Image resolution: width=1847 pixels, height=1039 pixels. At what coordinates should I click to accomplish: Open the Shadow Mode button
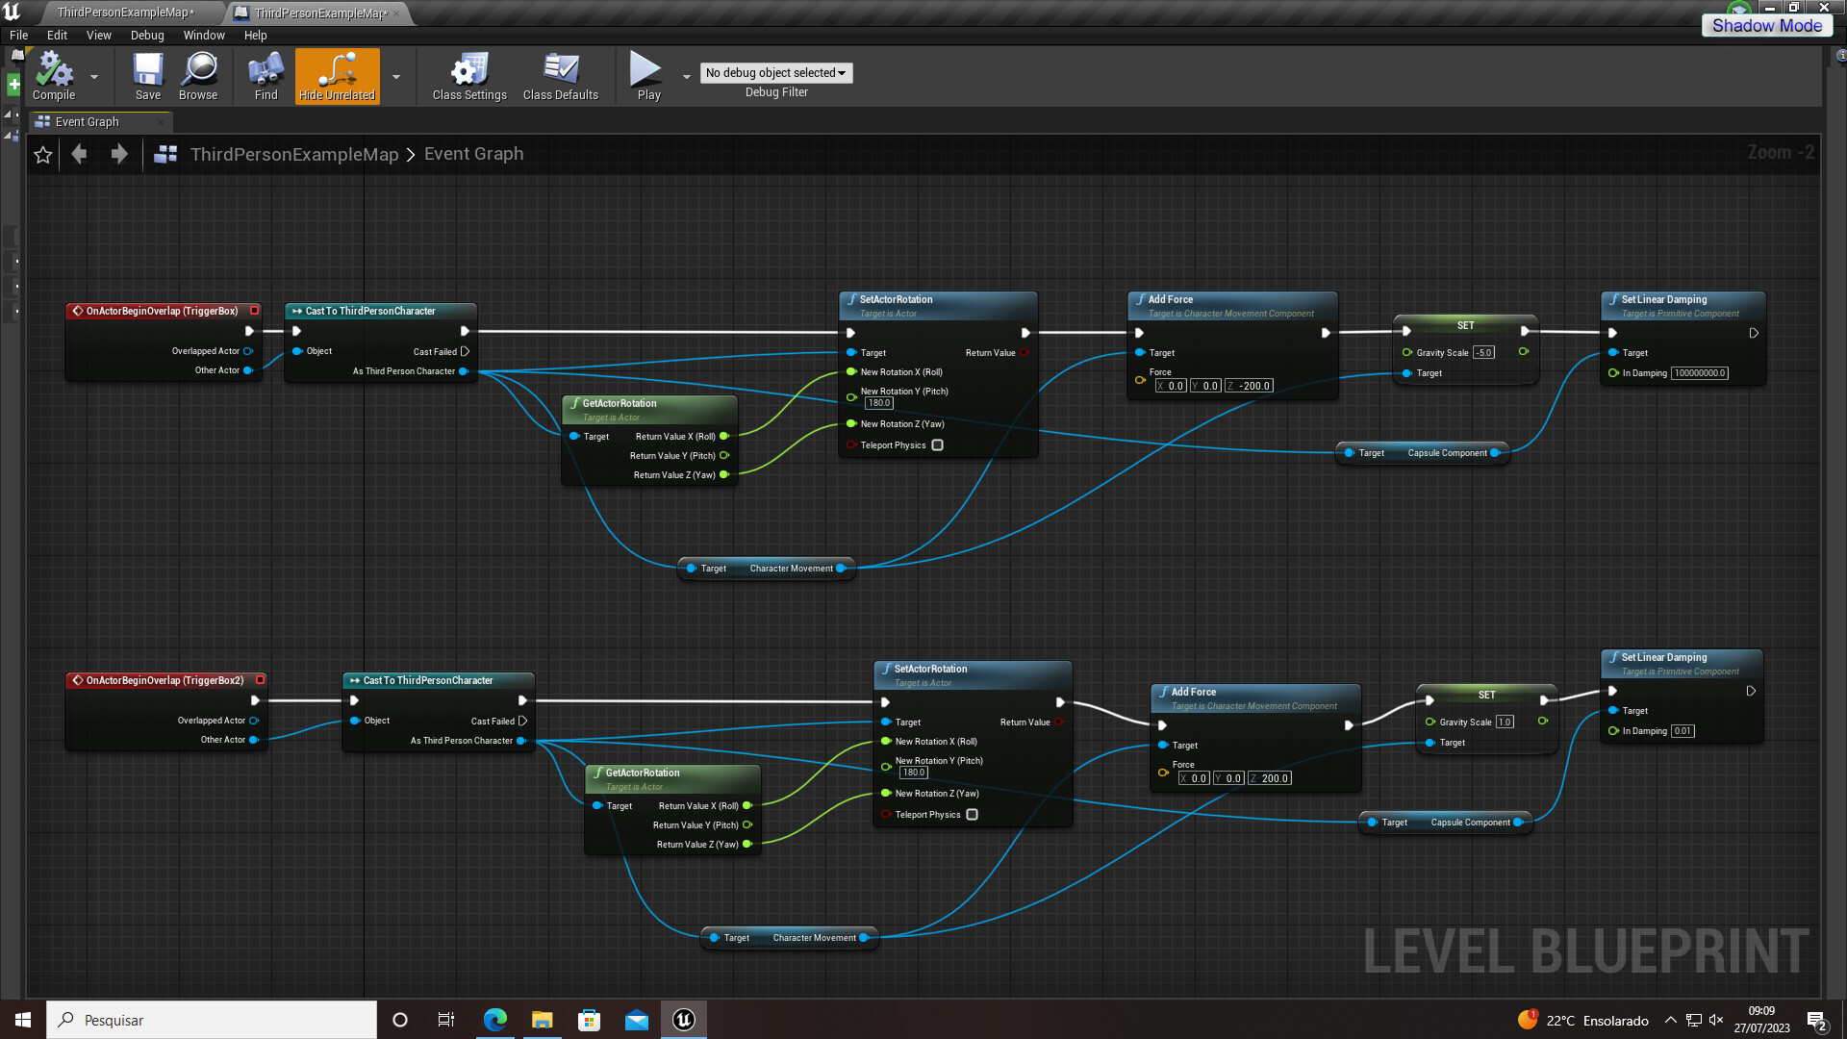coord(1766,26)
